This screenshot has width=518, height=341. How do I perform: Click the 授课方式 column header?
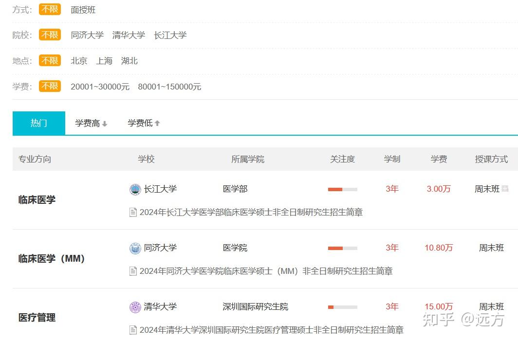492,160
